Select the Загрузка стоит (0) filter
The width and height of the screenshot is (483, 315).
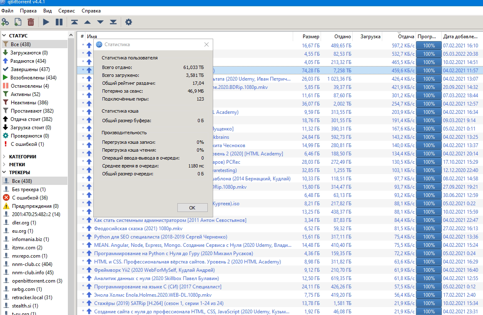(35, 127)
